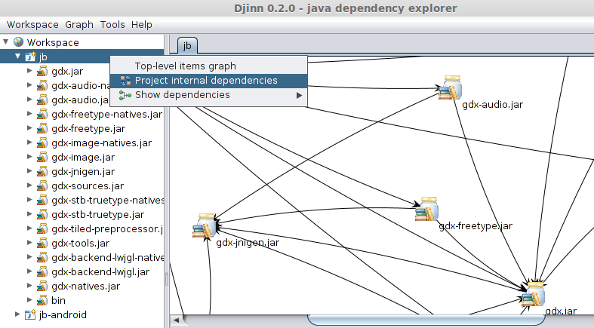Expand the gdx-natives.jar tree arrow
This screenshot has height=328, width=594.
click(29, 286)
